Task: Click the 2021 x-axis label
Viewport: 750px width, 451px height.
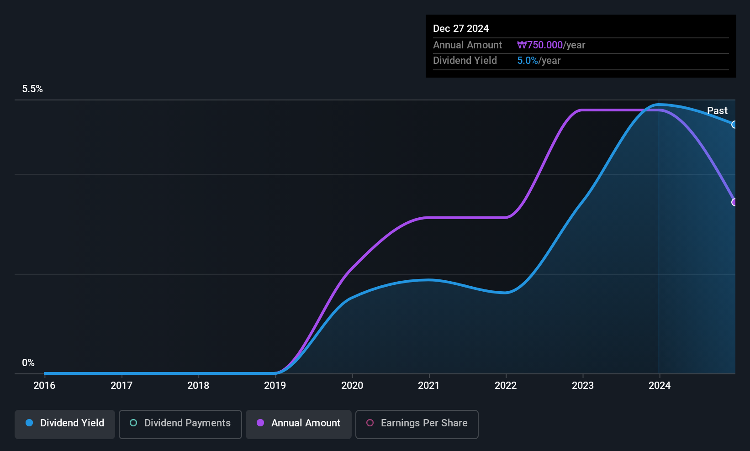Action: point(429,386)
